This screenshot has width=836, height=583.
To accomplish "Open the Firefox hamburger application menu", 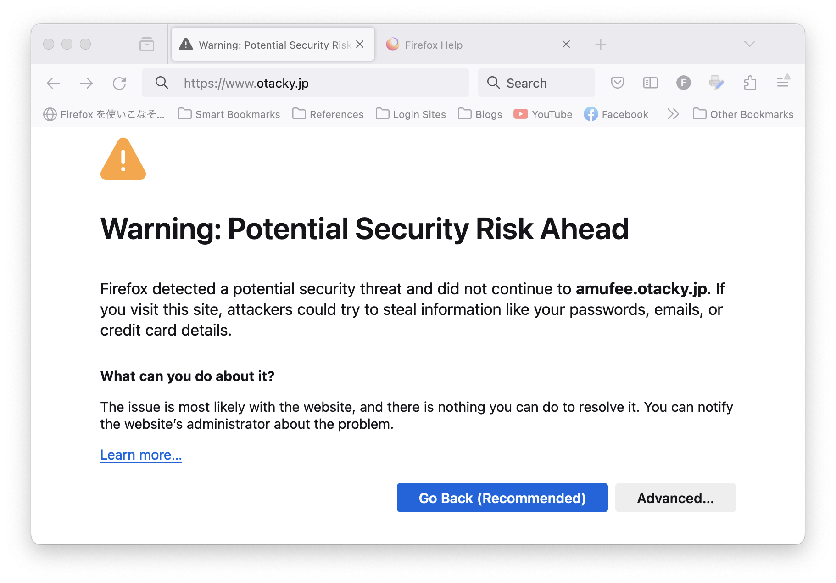I will [783, 82].
